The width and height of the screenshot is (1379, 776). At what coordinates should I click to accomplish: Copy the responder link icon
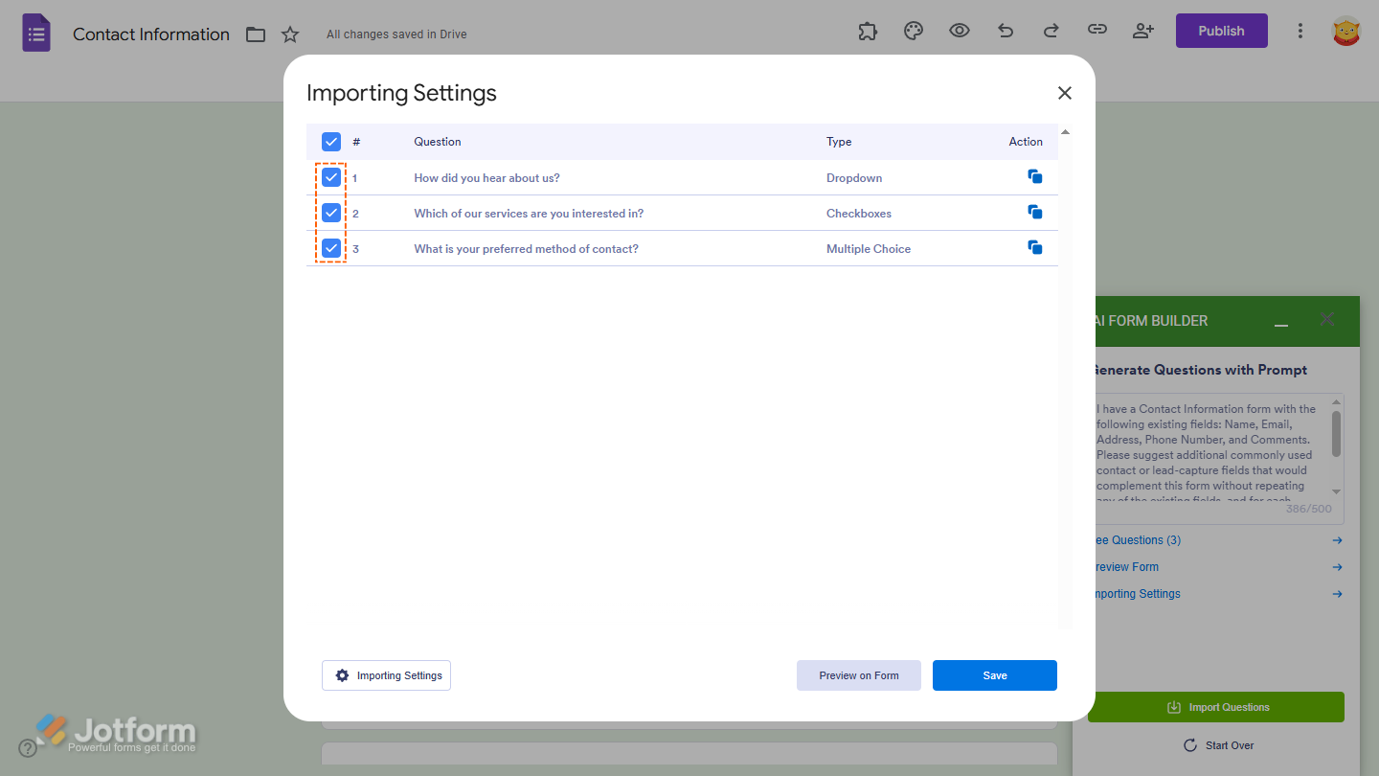(x=1096, y=31)
